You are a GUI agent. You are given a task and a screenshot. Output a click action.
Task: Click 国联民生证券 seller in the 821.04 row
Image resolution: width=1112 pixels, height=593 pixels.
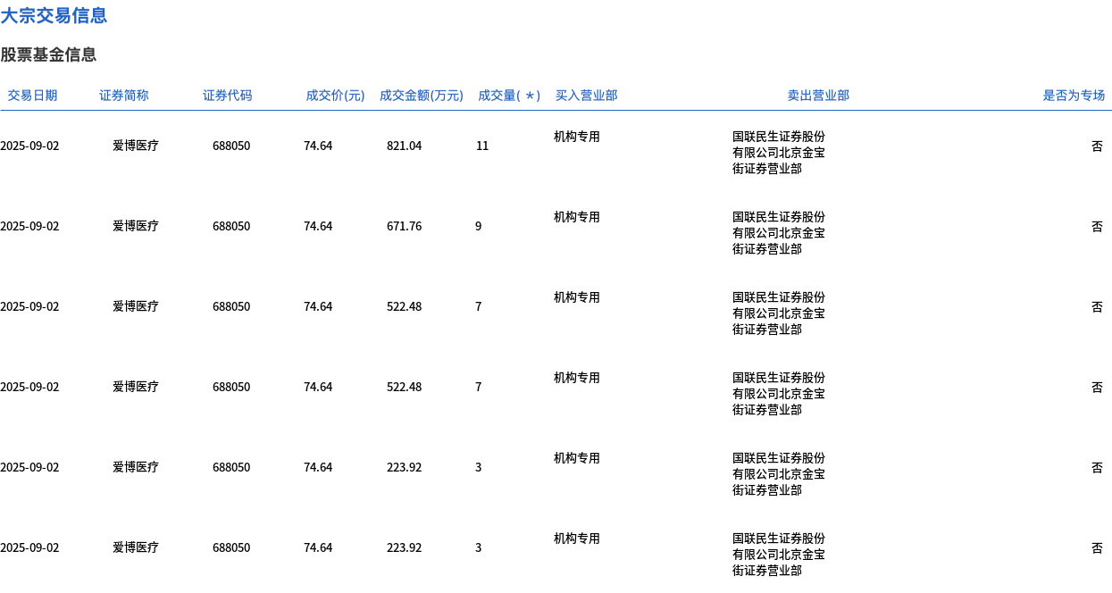coord(779,153)
